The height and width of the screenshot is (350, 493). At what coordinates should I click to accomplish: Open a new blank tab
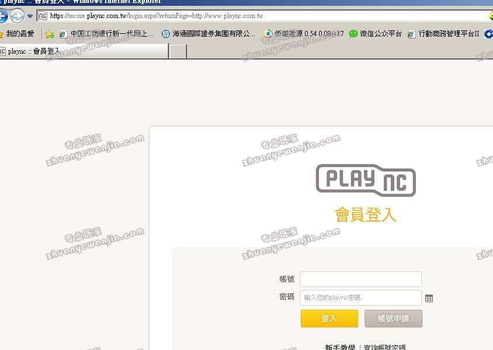(x=178, y=51)
